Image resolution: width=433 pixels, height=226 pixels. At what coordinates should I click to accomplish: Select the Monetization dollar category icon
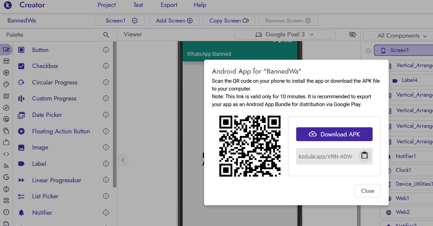click(x=6, y=189)
